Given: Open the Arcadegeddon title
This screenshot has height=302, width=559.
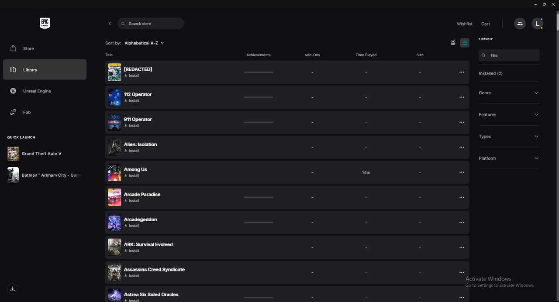Looking at the screenshot, I should [140, 220].
